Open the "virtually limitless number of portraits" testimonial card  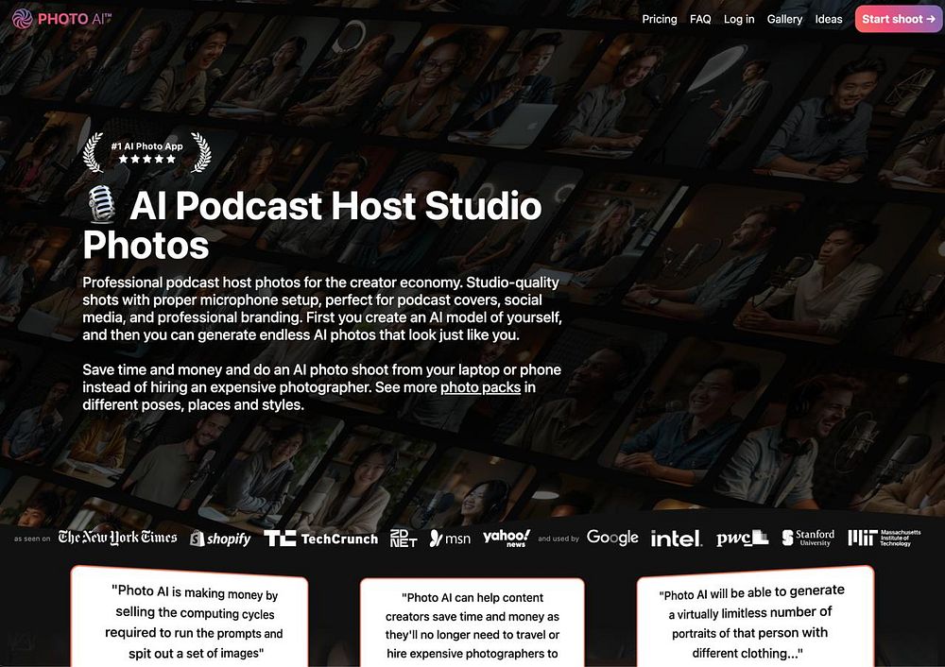(755, 617)
